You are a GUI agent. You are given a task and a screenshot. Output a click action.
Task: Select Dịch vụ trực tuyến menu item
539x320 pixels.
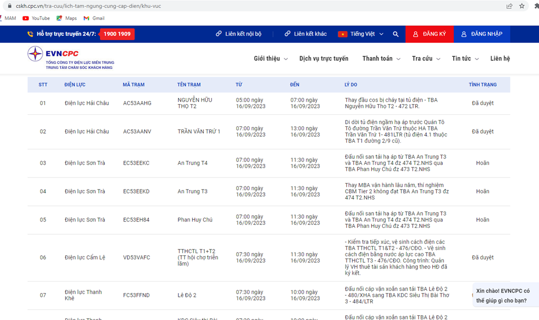[x=324, y=58]
